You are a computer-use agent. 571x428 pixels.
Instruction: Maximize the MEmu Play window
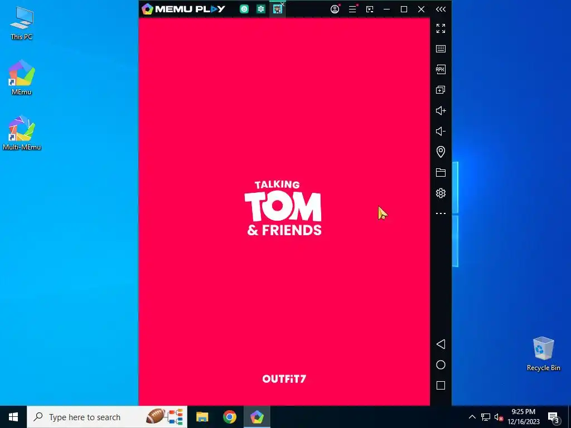[x=404, y=9]
